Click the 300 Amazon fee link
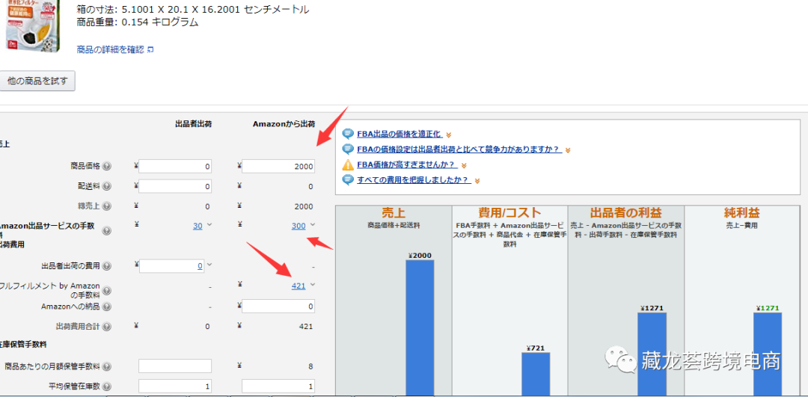The image size is (808, 397). [x=299, y=226]
